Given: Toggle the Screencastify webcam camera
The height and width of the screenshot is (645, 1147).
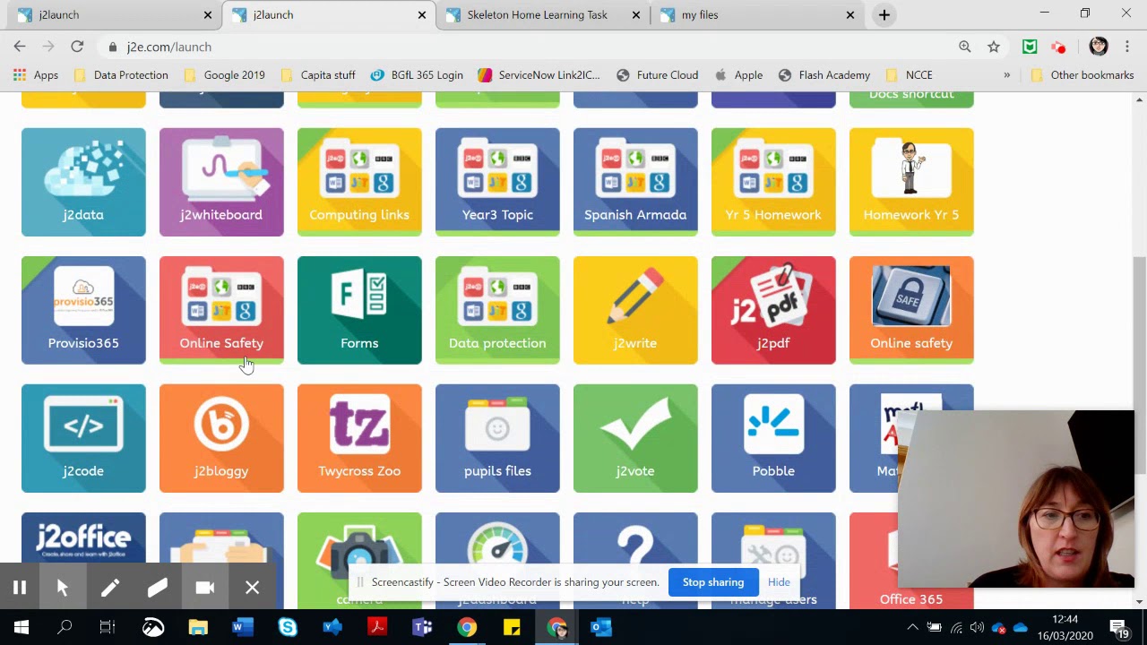Looking at the screenshot, I should coord(205,588).
